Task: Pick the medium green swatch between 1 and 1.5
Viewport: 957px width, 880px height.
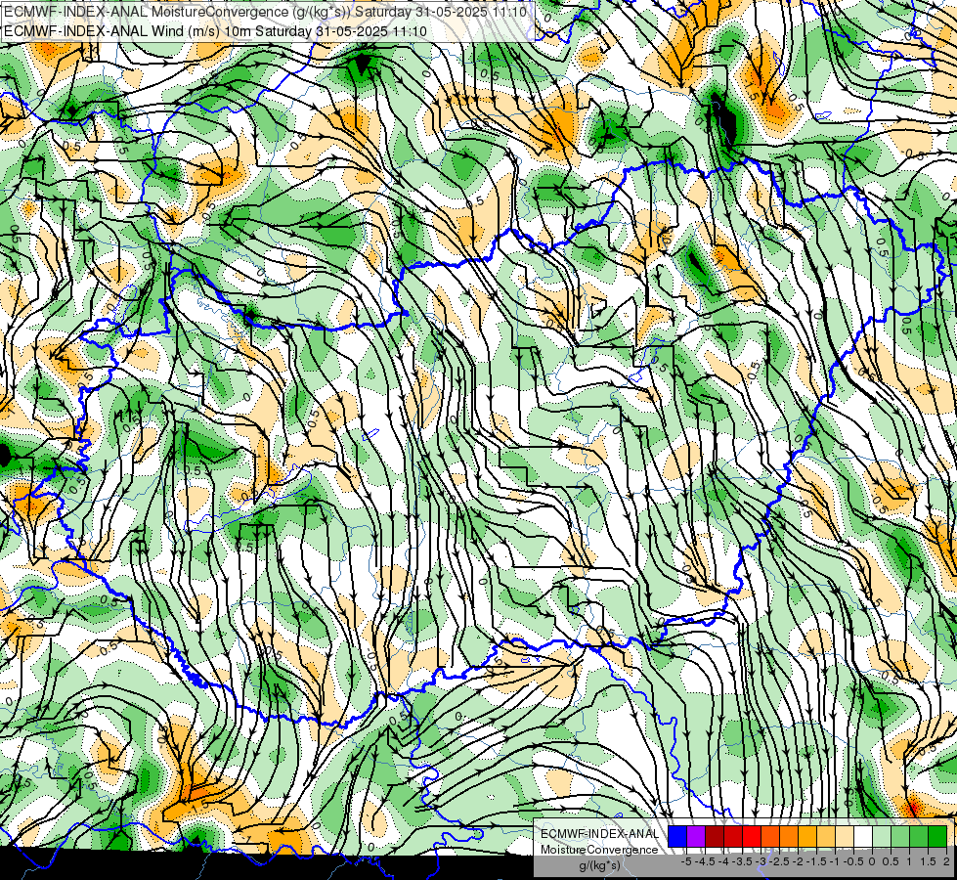Action: (x=919, y=837)
